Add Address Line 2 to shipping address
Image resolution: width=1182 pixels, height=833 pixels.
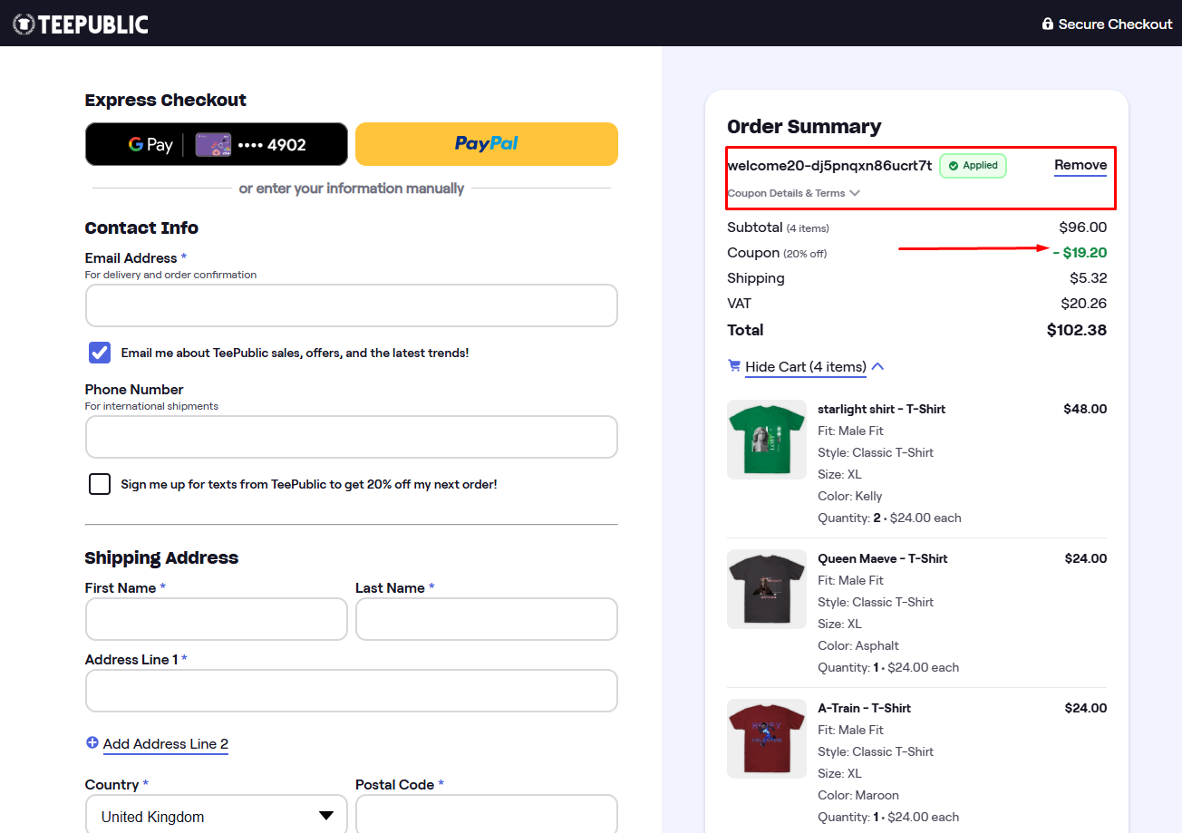(166, 744)
